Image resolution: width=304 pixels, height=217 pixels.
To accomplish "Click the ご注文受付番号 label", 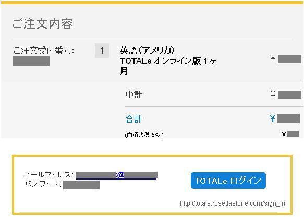I will pyautogui.click(x=44, y=50).
